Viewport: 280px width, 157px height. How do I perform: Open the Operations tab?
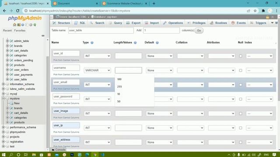tap(173, 23)
